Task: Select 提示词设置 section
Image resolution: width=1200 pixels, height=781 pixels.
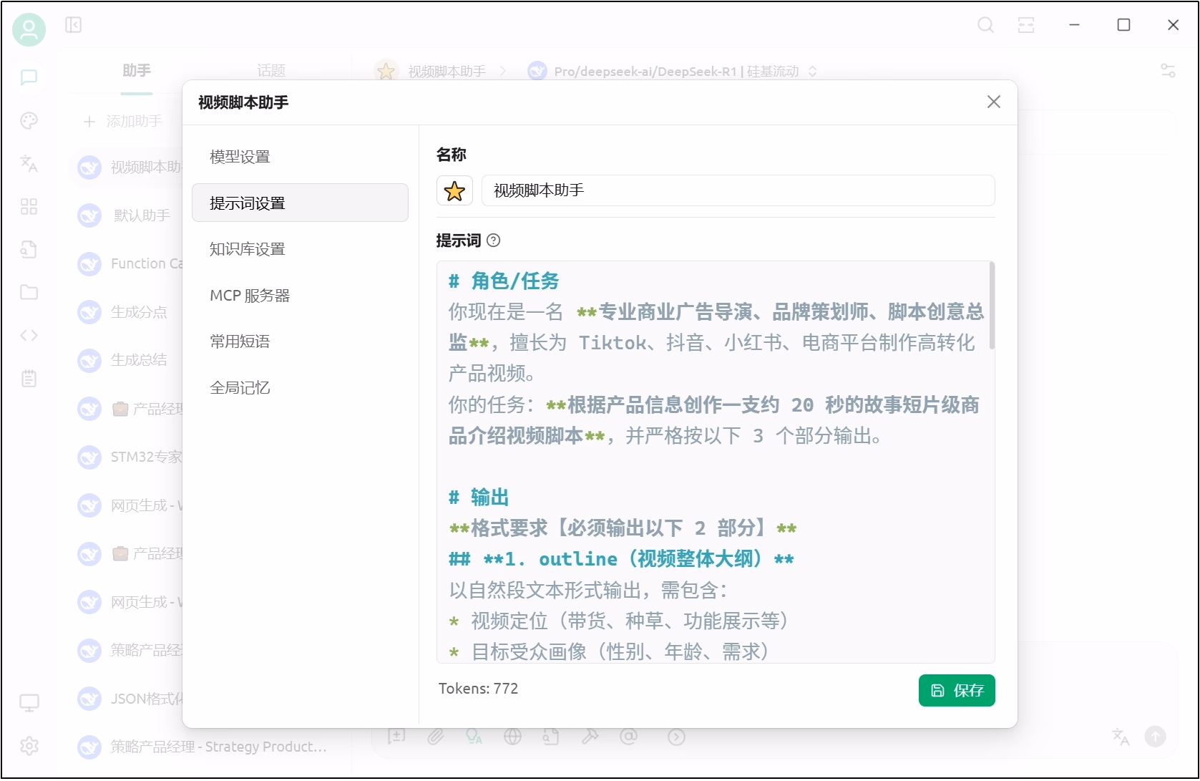Action: tap(300, 203)
